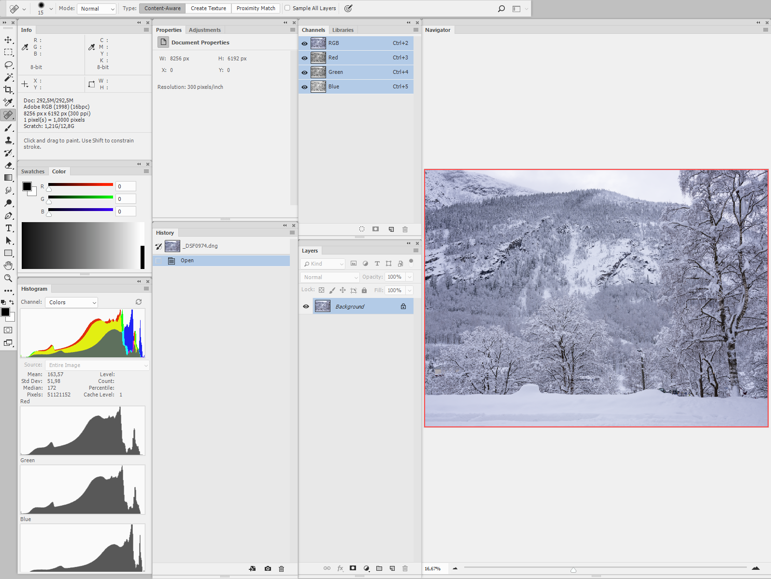
Task: Toggle lock image pixels brush icon
Action: coord(332,290)
